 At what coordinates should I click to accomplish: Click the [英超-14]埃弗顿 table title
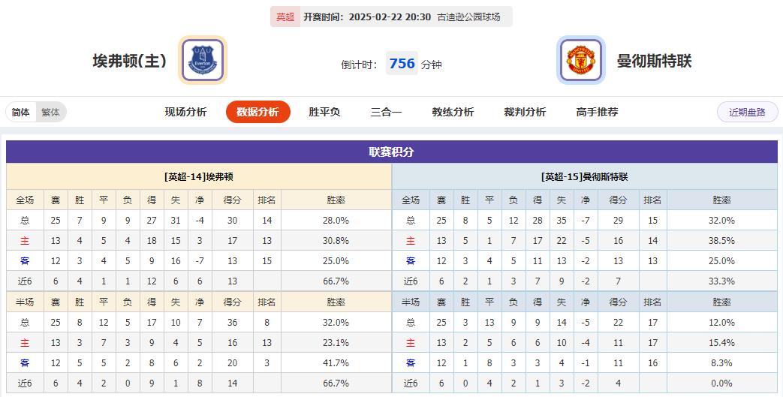coord(199,177)
